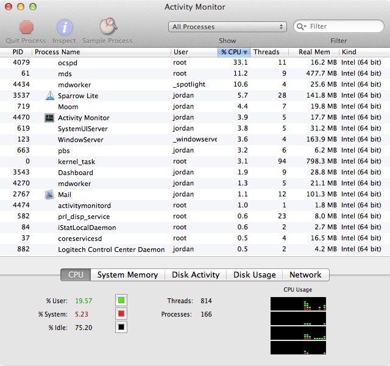Click the black % Idle color swatch
390x366 pixels.
pos(121,327)
